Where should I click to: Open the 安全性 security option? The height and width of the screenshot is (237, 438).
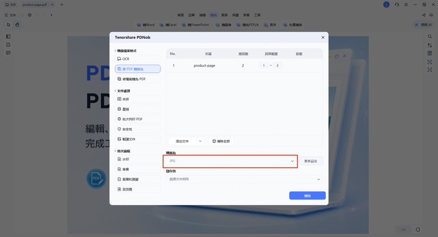pos(138,129)
